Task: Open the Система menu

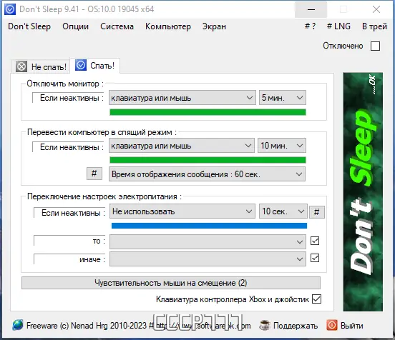Action: click(x=117, y=26)
